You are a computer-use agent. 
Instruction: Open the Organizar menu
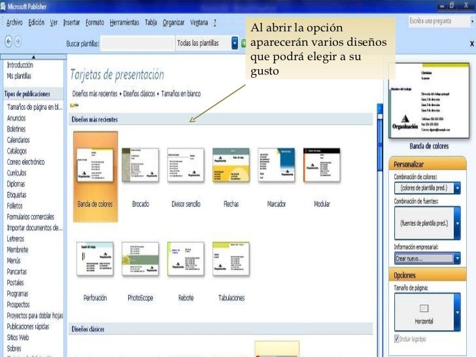(174, 22)
